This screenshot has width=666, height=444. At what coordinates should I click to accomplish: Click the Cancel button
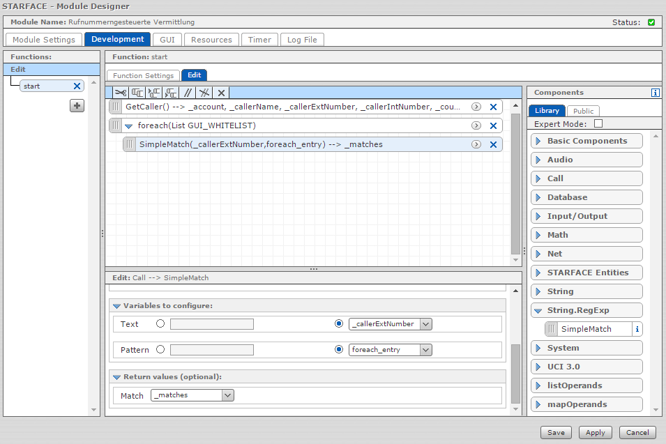click(637, 432)
